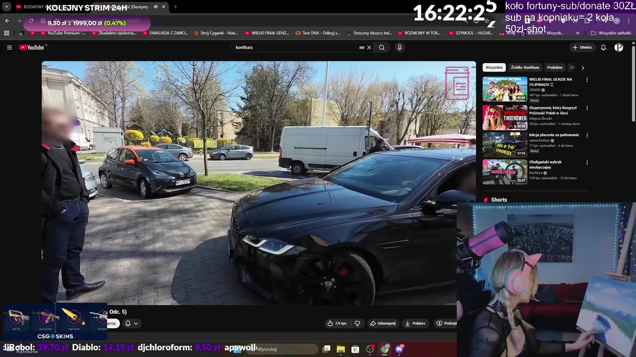Open the on-screen keyboard in the search box
Image resolution: width=636 pixels, height=357 pixels.
(x=362, y=48)
